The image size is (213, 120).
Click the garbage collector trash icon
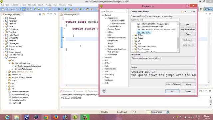(x=168, y=112)
